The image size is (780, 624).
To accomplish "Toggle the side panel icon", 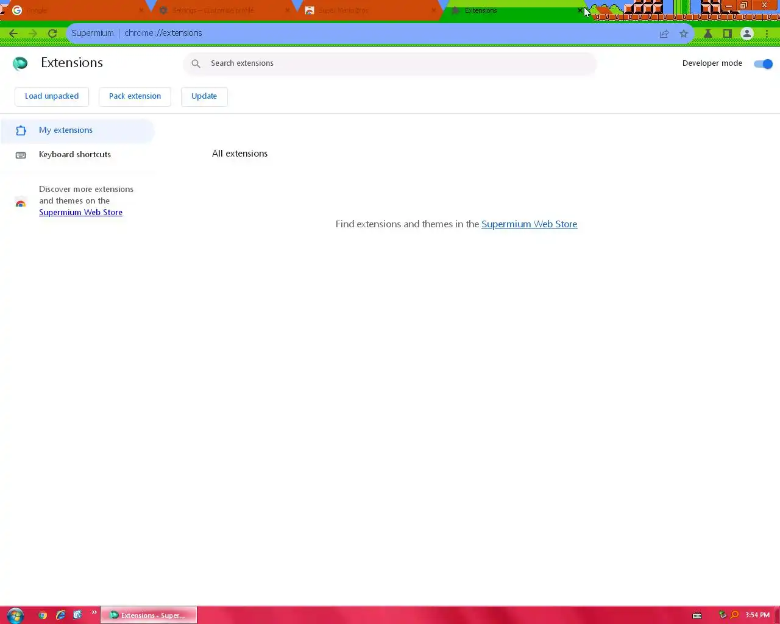I will point(728,34).
